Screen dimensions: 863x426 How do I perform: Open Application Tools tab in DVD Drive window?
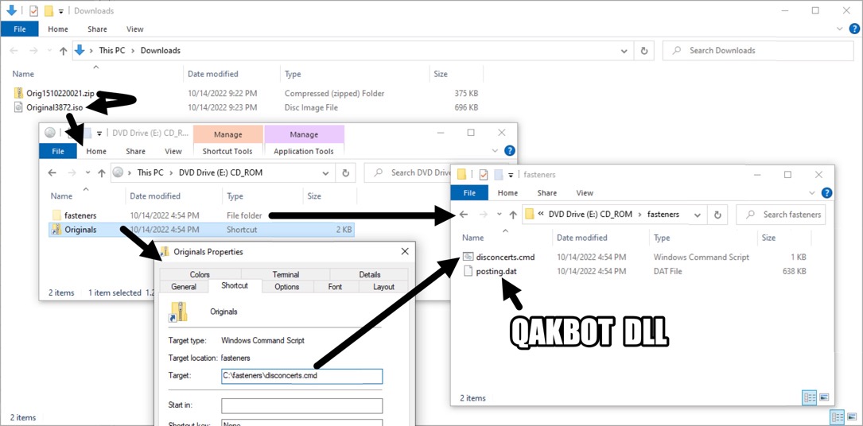[x=304, y=151]
